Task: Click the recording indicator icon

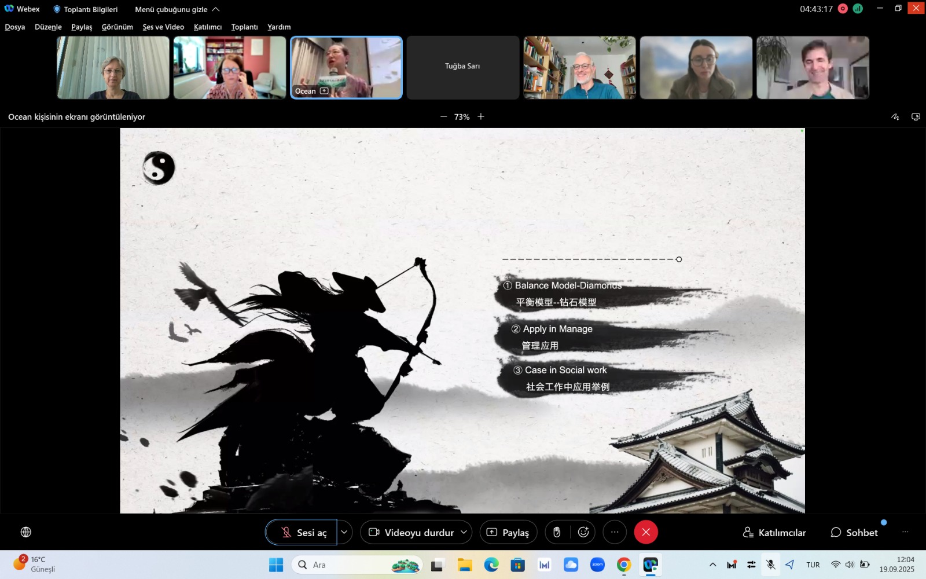Action: (843, 9)
